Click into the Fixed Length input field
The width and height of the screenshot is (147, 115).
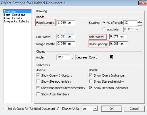(x=66, y=23)
